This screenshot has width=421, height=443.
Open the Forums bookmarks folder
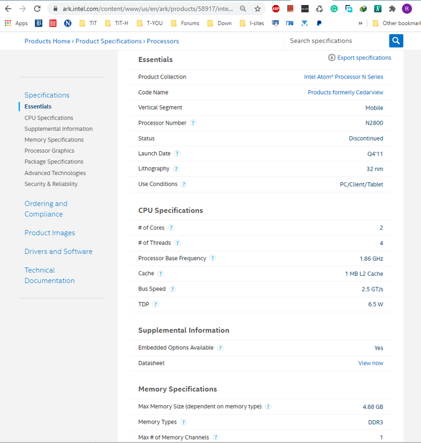[185, 23]
